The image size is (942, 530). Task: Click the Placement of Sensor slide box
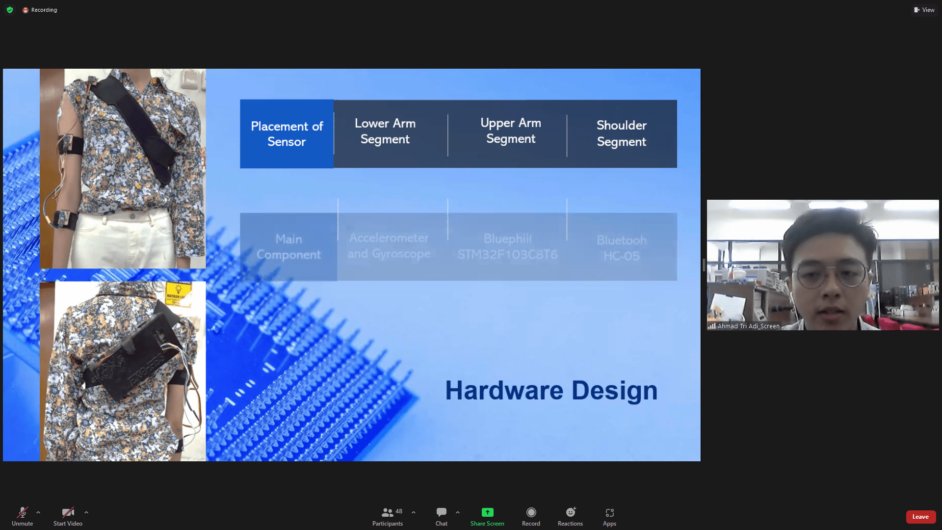coord(287,134)
